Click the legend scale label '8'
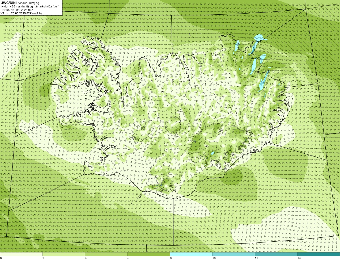The height and width of the screenshot is (260, 340). [x=171, y=258]
